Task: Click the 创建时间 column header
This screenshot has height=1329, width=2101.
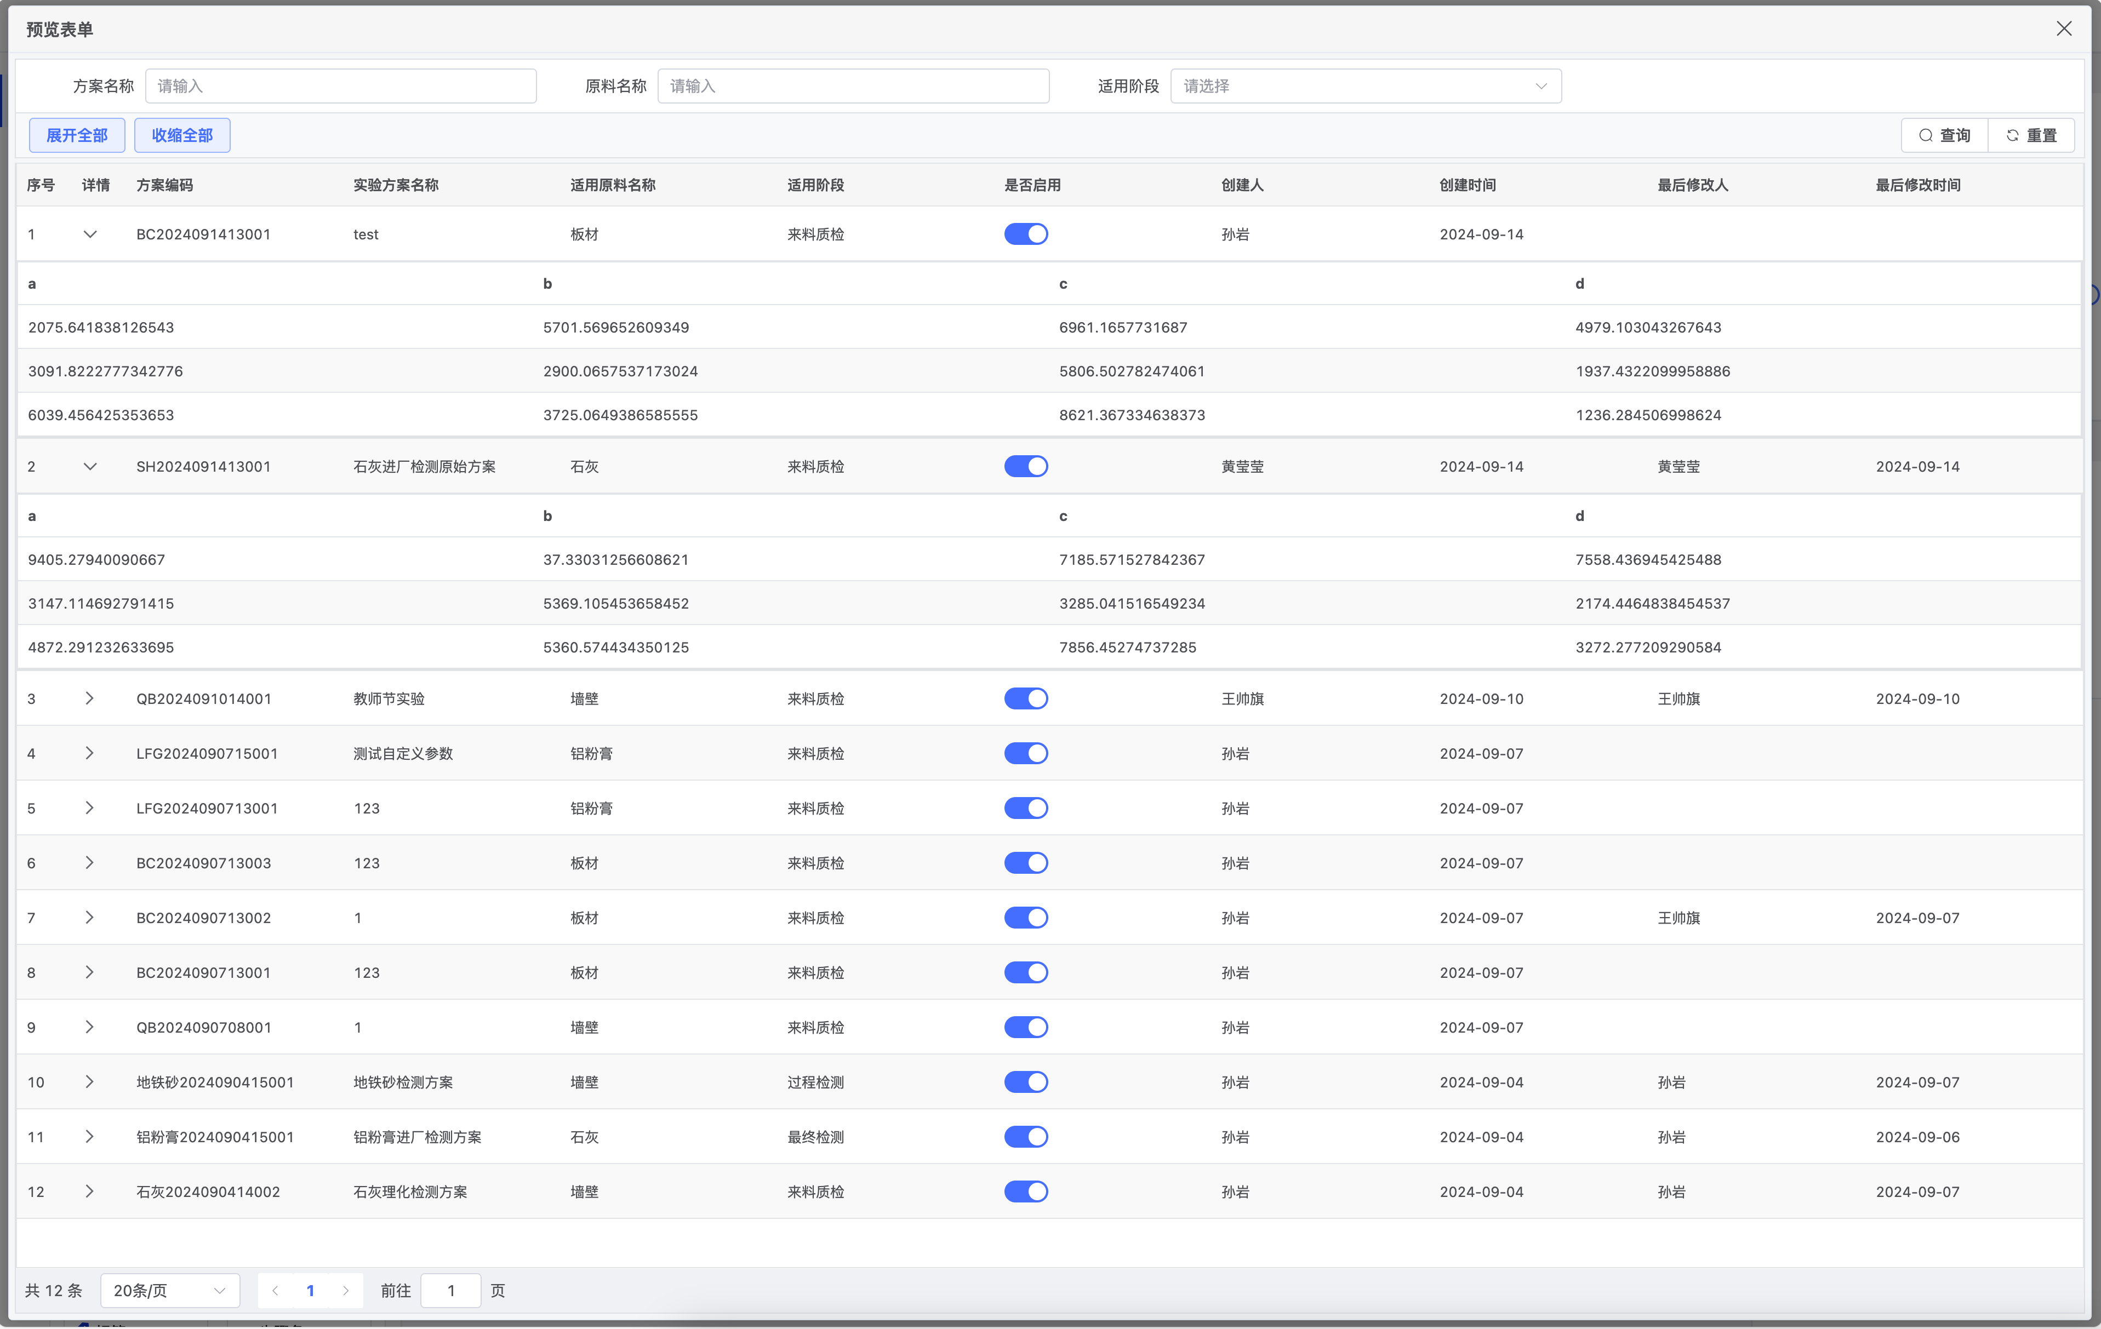Action: point(1468,185)
